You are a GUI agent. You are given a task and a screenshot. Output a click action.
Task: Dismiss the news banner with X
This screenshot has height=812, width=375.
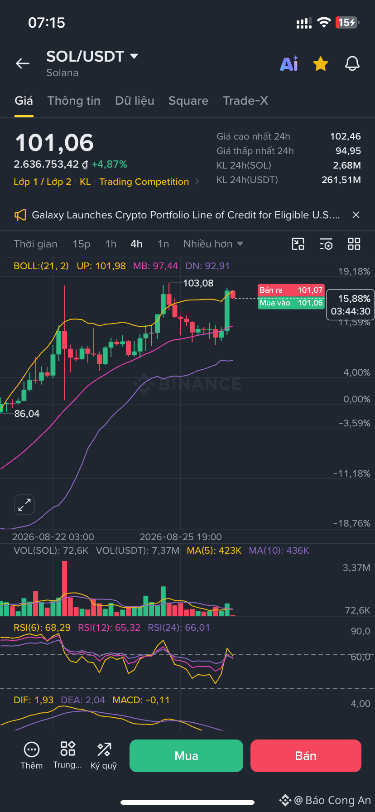356,215
